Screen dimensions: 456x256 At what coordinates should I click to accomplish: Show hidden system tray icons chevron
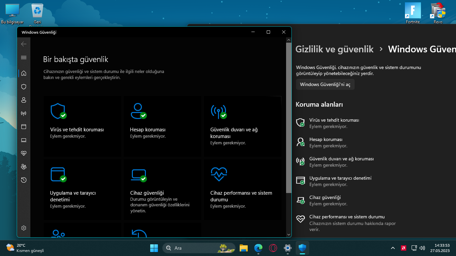click(x=393, y=248)
